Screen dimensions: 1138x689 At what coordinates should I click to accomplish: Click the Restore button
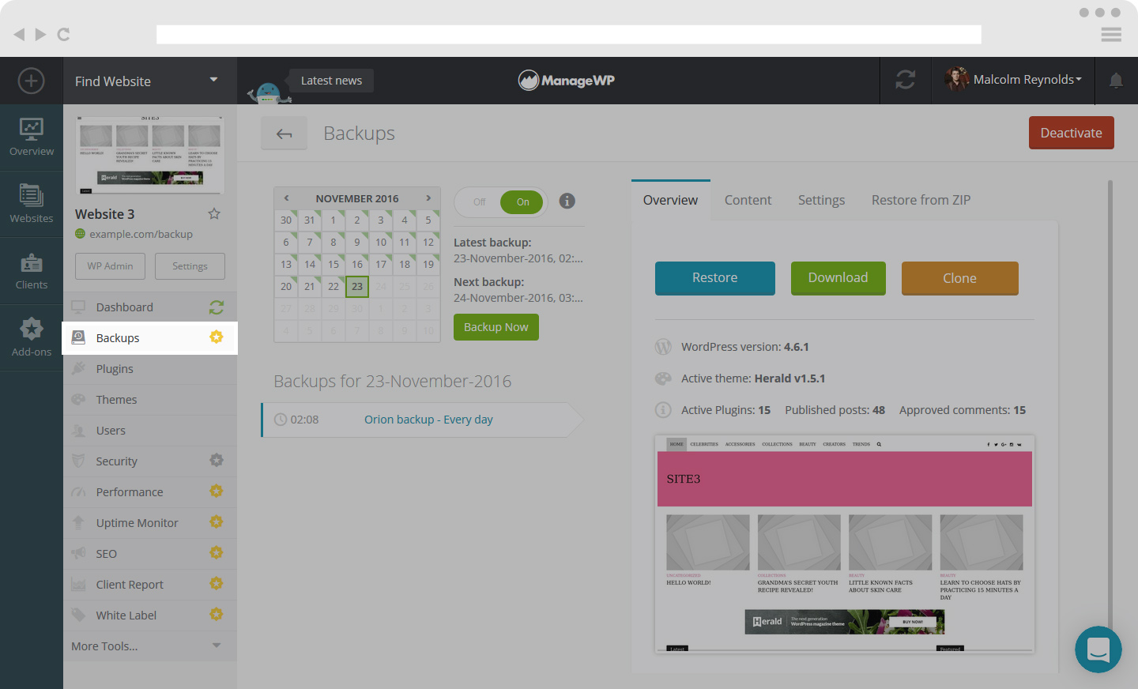pyautogui.click(x=715, y=278)
